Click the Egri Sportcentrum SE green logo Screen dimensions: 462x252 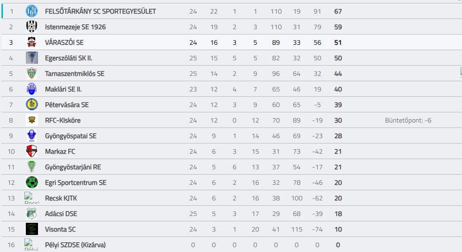32,182
